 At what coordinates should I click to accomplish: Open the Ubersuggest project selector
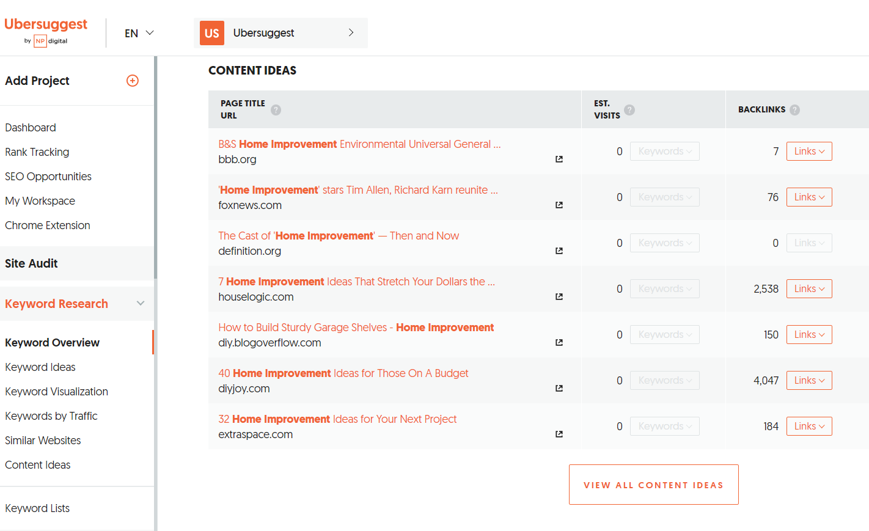[x=280, y=33]
